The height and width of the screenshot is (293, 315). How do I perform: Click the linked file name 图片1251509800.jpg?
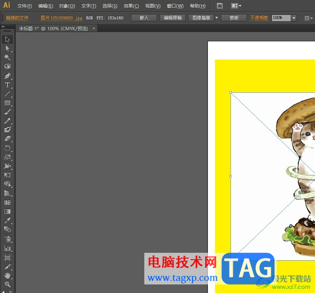point(61,18)
